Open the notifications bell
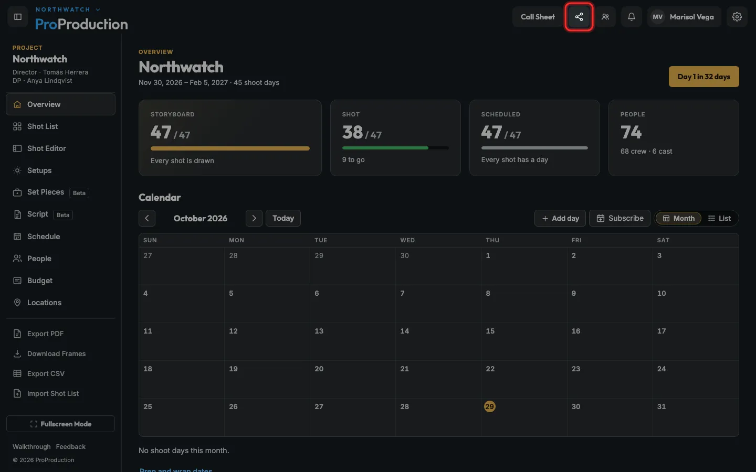756x472 pixels. click(x=632, y=17)
